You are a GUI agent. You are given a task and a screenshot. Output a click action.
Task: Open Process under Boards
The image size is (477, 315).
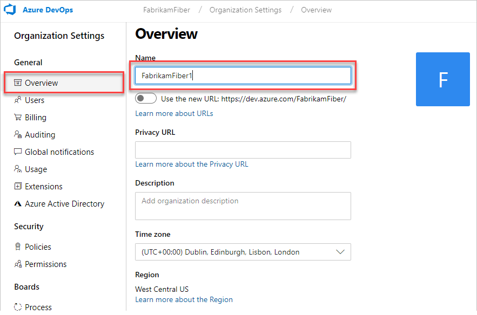38,307
